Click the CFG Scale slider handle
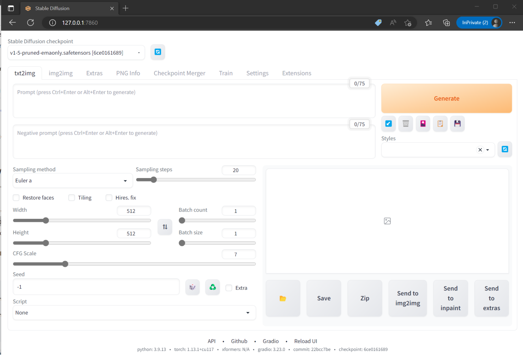 [65, 264]
